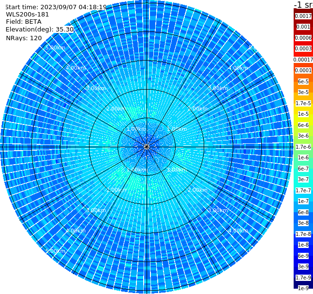Select the 1e-7 colorbar label
The height and width of the screenshot is (294, 313).
point(303,201)
